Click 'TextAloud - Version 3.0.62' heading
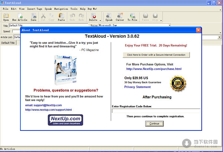The image size is (223, 152). click(x=112, y=36)
